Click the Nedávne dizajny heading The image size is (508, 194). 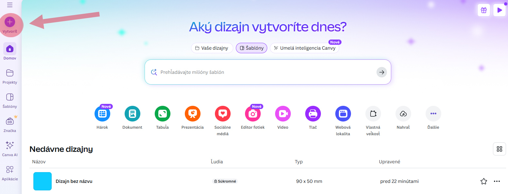61,149
